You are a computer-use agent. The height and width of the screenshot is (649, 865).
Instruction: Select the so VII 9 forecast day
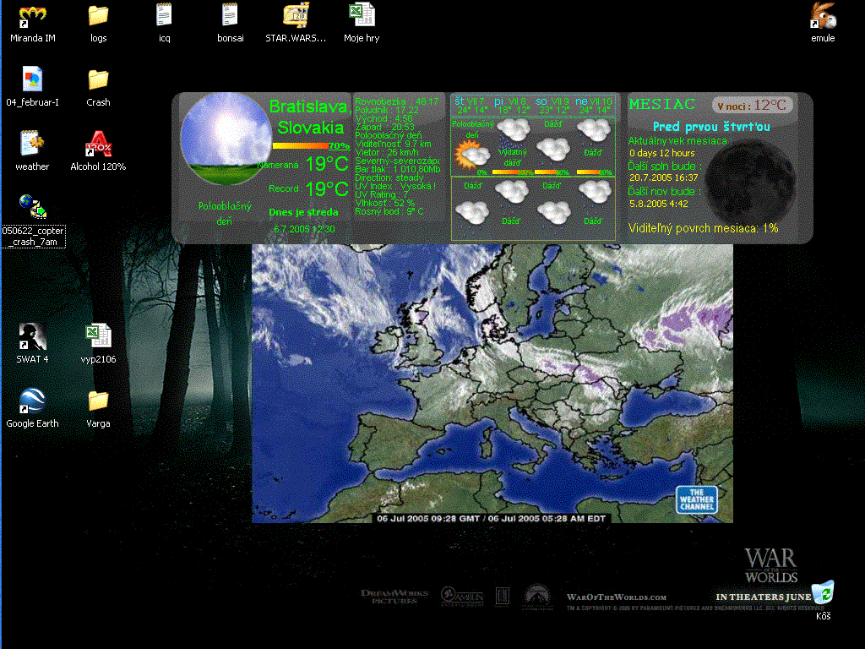[x=552, y=106]
